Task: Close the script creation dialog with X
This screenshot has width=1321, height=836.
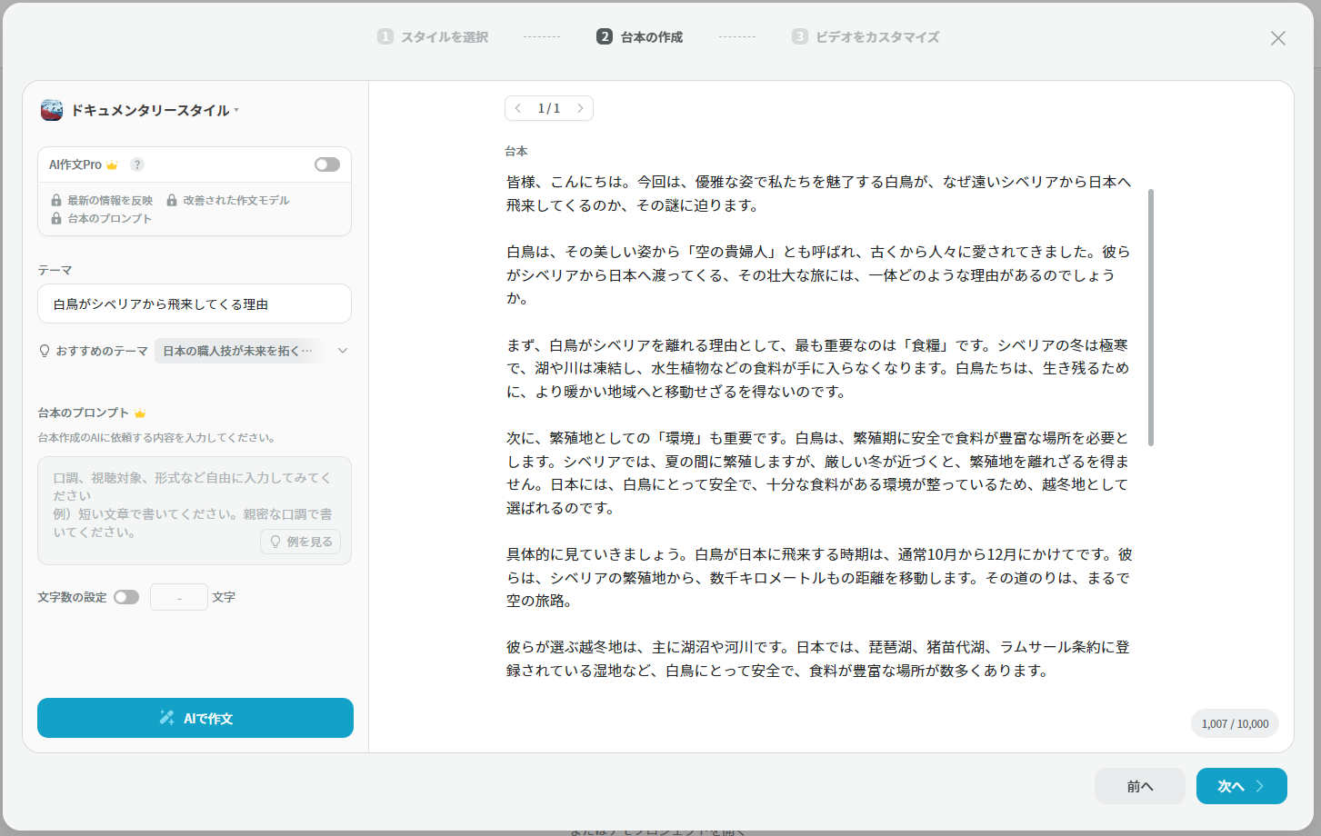Action: pos(1277,38)
